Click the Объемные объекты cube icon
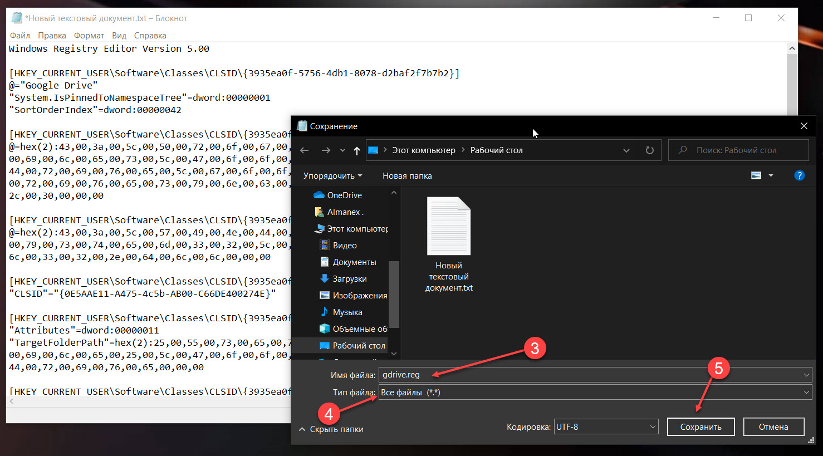The width and height of the screenshot is (823, 456). (325, 328)
